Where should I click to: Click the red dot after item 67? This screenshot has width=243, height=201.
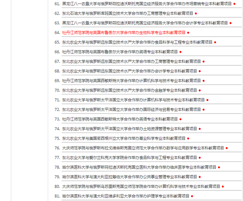coord(204,61)
